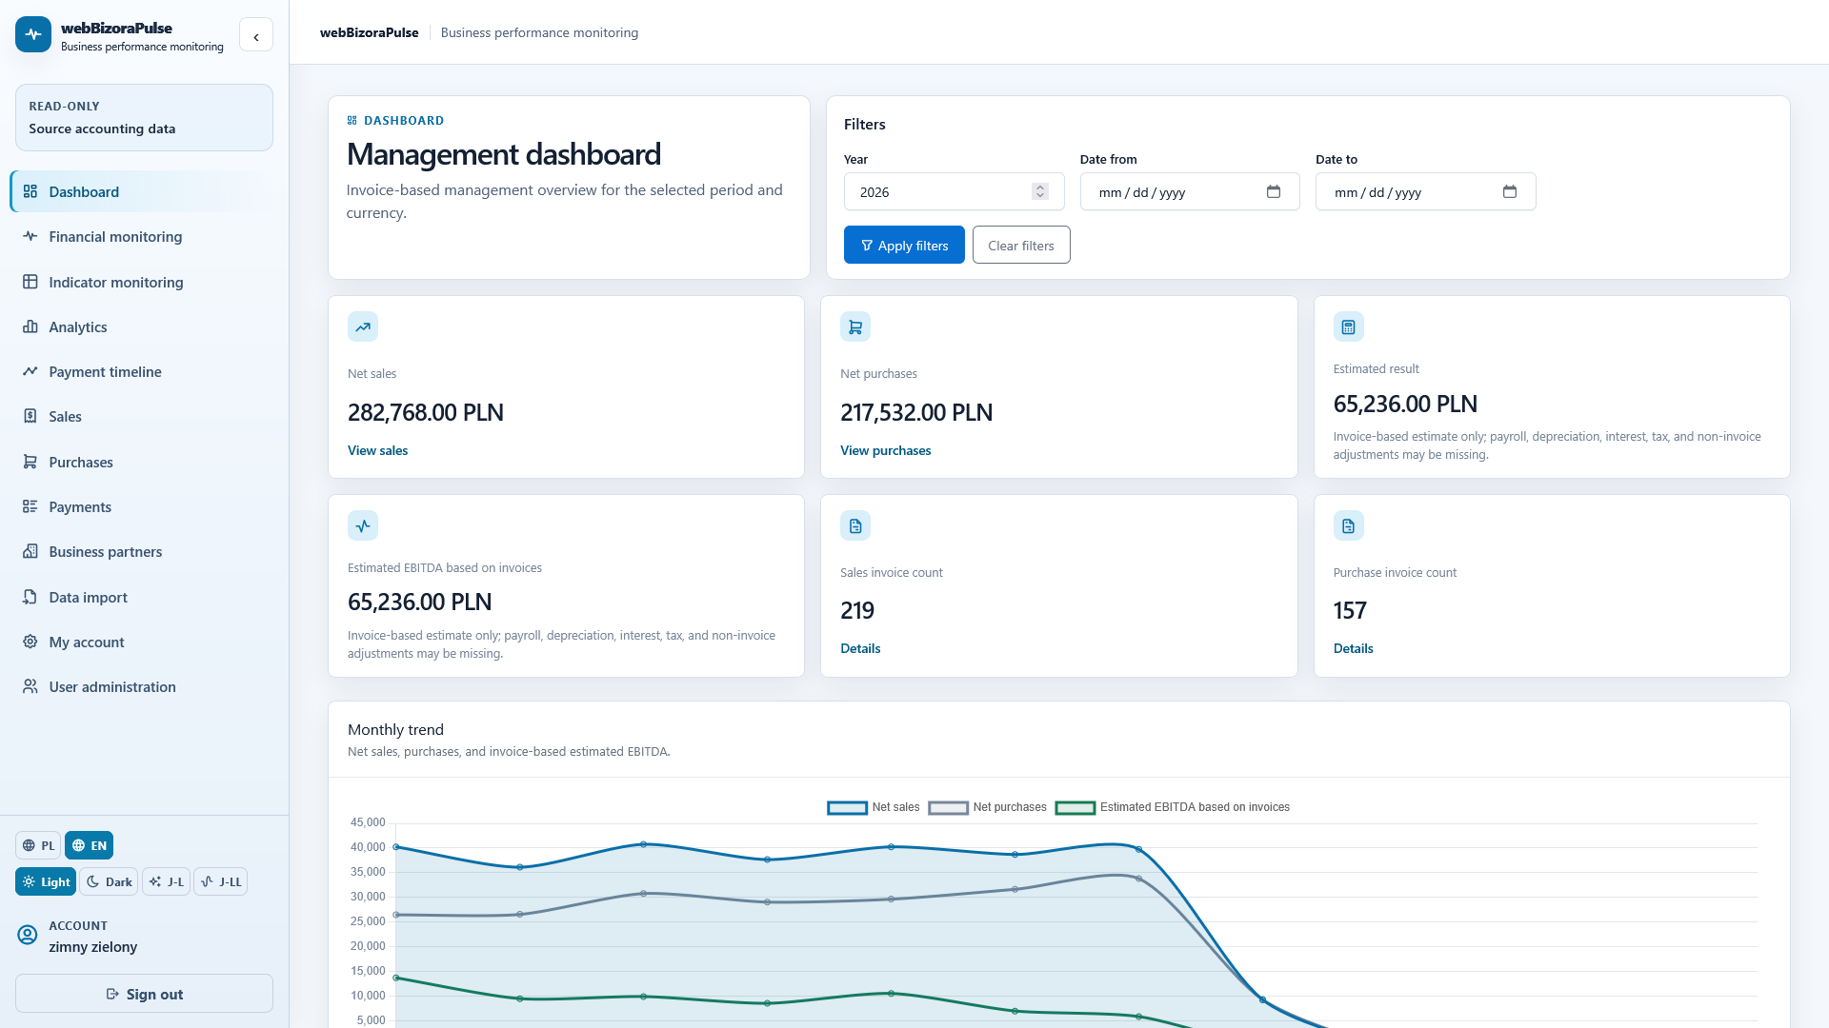Select the Light theme
This screenshot has height=1028, width=1829.
pyautogui.click(x=46, y=881)
